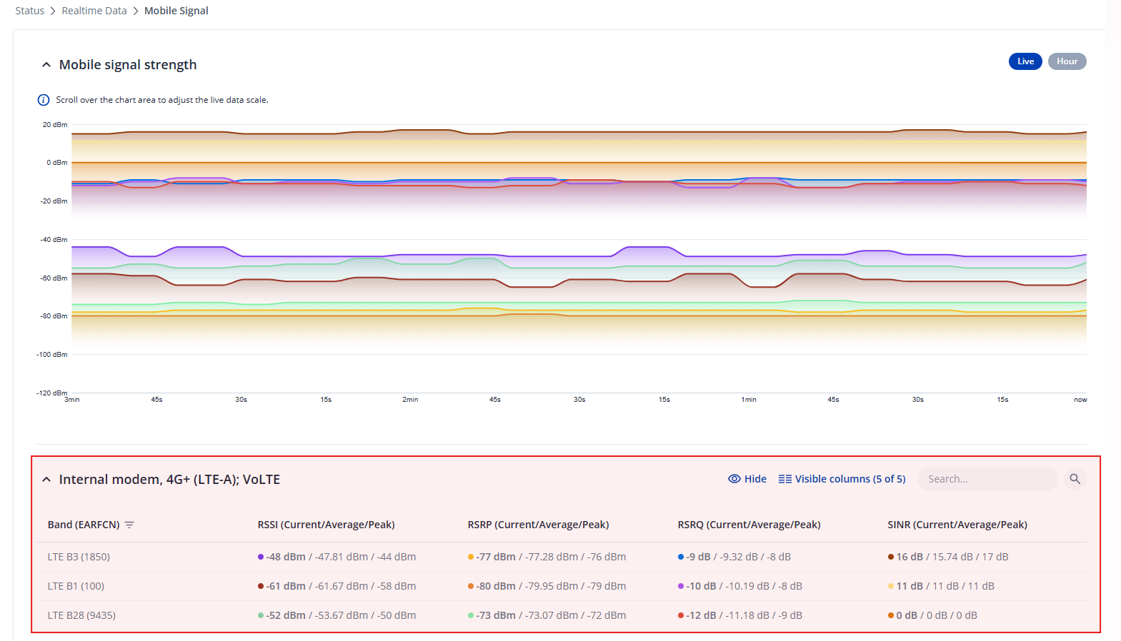Collapse the Mobile signal strength section
The height and width of the screenshot is (641, 1121).
(x=46, y=65)
